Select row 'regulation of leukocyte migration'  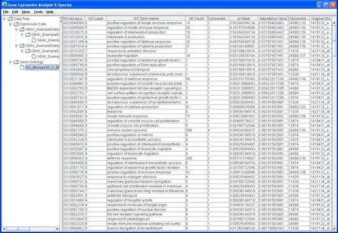pyautogui.click(x=197, y=154)
